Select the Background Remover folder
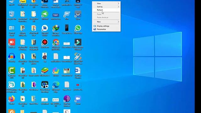The height and width of the screenshot is (113, 201). pyautogui.click(x=23, y=16)
